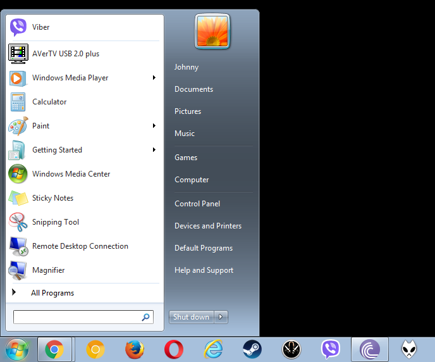Open Paint palette icon
435x362 pixels.
18,126
